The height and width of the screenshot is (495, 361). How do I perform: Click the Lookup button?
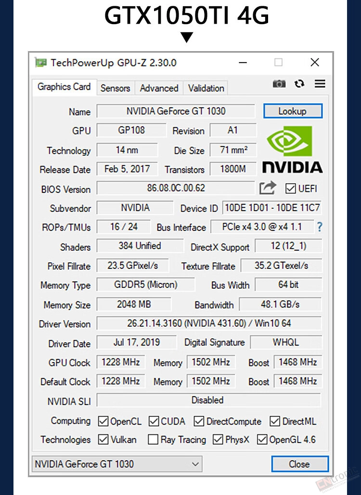(293, 111)
